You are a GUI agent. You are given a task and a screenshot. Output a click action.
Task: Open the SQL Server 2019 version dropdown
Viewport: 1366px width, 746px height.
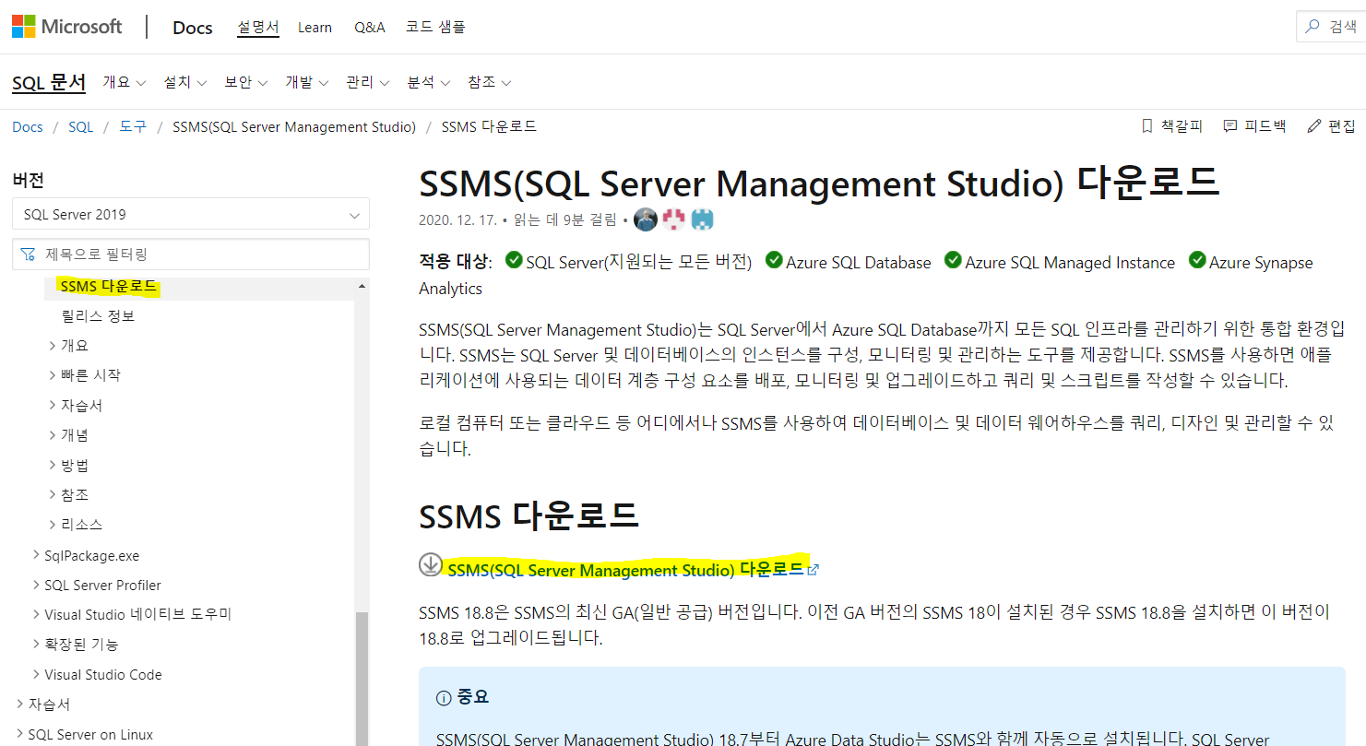[191, 214]
